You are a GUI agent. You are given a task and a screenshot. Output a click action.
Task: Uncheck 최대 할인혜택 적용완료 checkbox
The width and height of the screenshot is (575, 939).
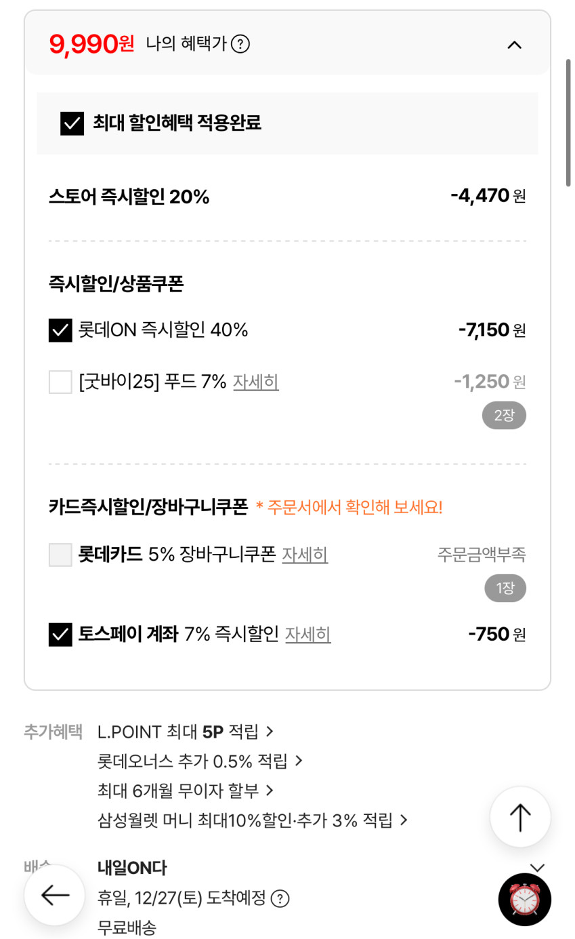pos(72,123)
